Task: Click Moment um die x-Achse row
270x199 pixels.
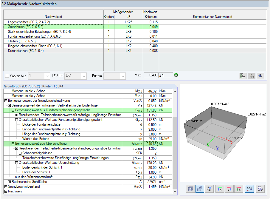Action: coord(88,91)
